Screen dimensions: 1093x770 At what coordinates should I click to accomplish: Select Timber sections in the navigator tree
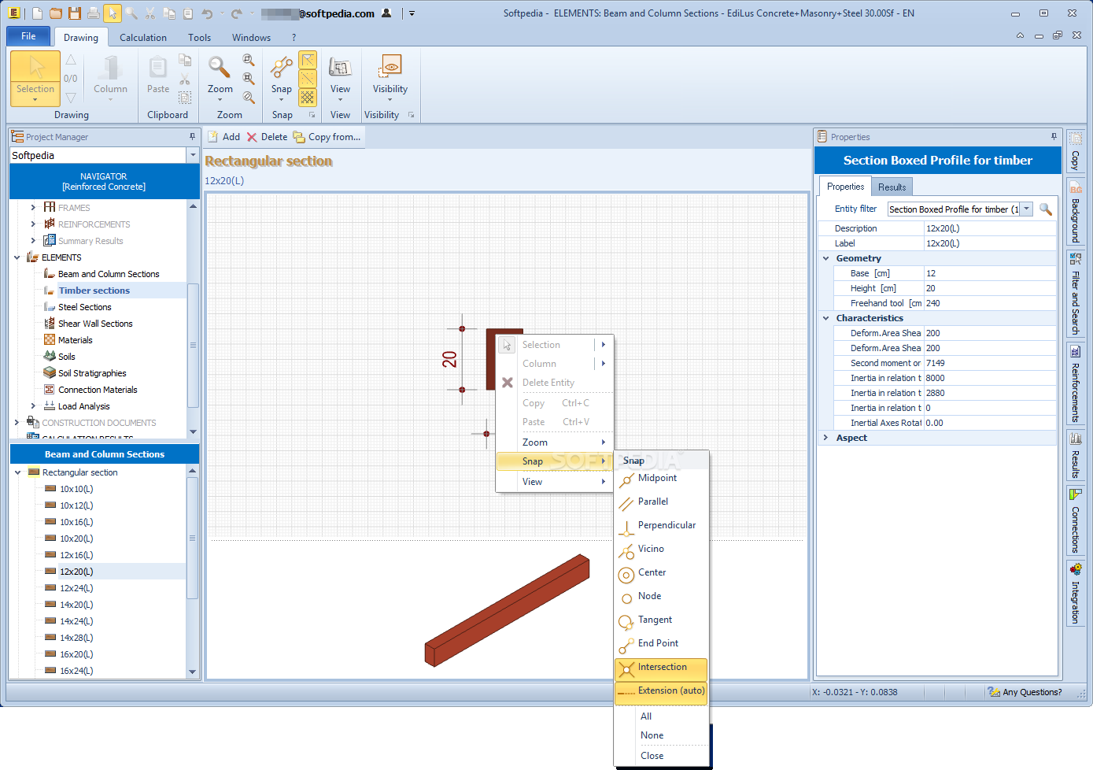click(x=94, y=291)
